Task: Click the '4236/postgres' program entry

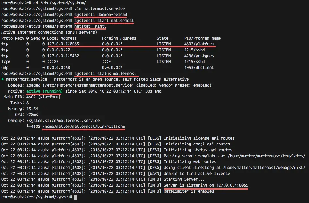Action: (x=199, y=56)
